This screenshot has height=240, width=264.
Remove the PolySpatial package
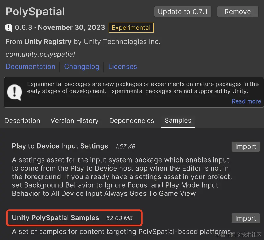point(237,12)
